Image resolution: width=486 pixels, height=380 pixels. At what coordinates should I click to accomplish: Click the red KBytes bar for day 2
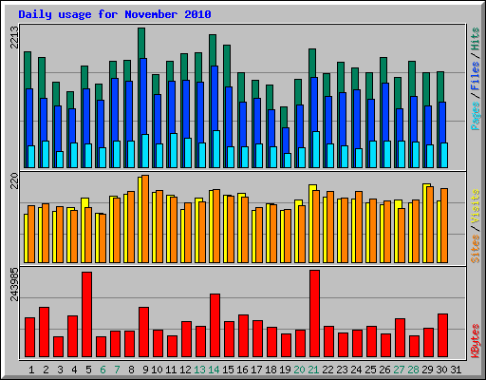point(44,332)
